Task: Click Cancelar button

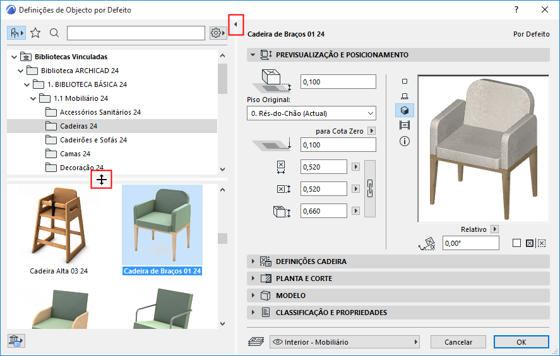Action: 458,342
